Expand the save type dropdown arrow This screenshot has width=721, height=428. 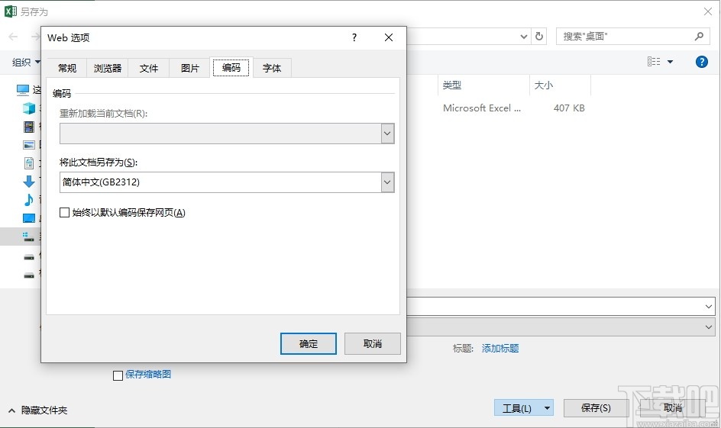(x=708, y=327)
